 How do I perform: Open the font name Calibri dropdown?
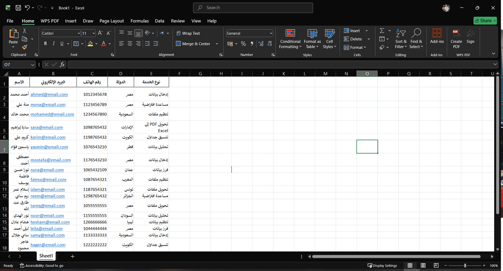point(78,33)
